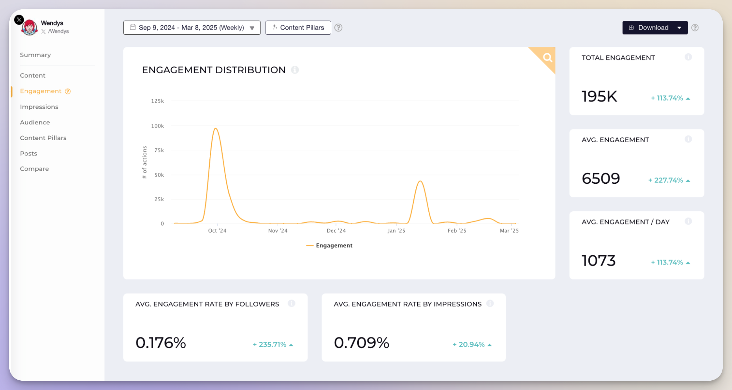Click the info icon on the Total Engagement card
The height and width of the screenshot is (390, 732).
pos(688,57)
